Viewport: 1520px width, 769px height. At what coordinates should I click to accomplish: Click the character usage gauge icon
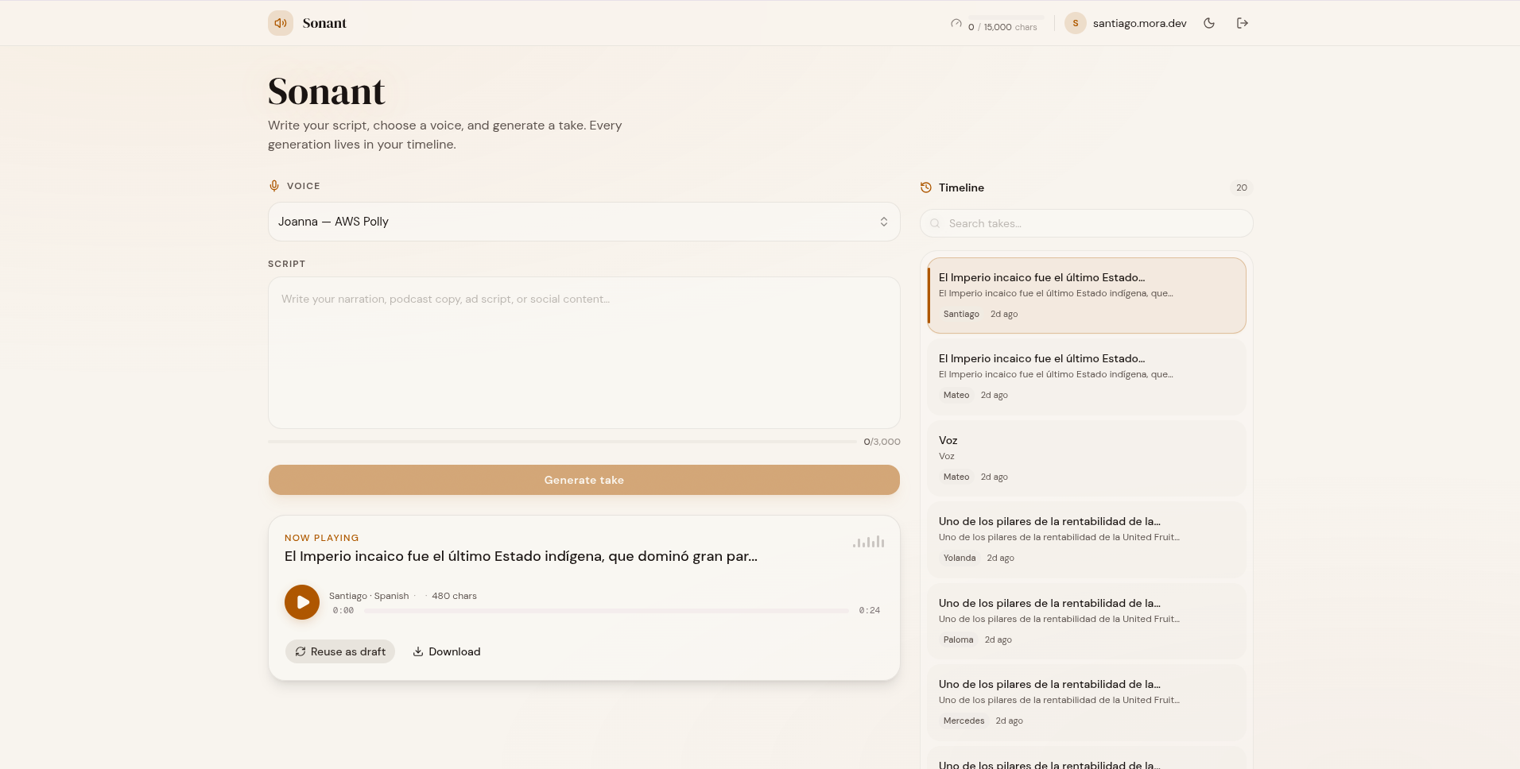956,23
